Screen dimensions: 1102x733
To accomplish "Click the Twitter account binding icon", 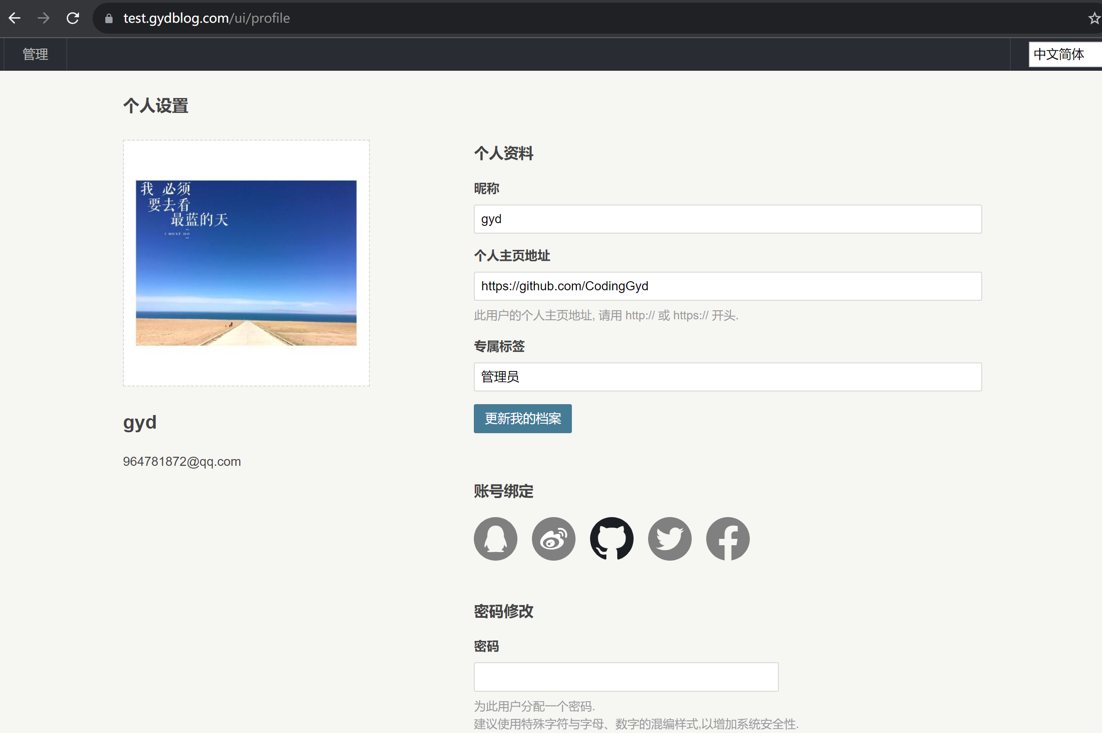I will (669, 538).
